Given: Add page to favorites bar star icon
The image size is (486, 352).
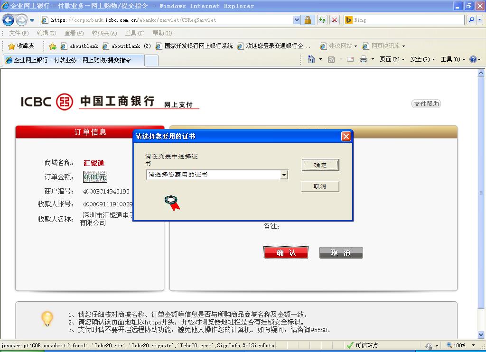Looking at the screenshot, I should (52, 46).
